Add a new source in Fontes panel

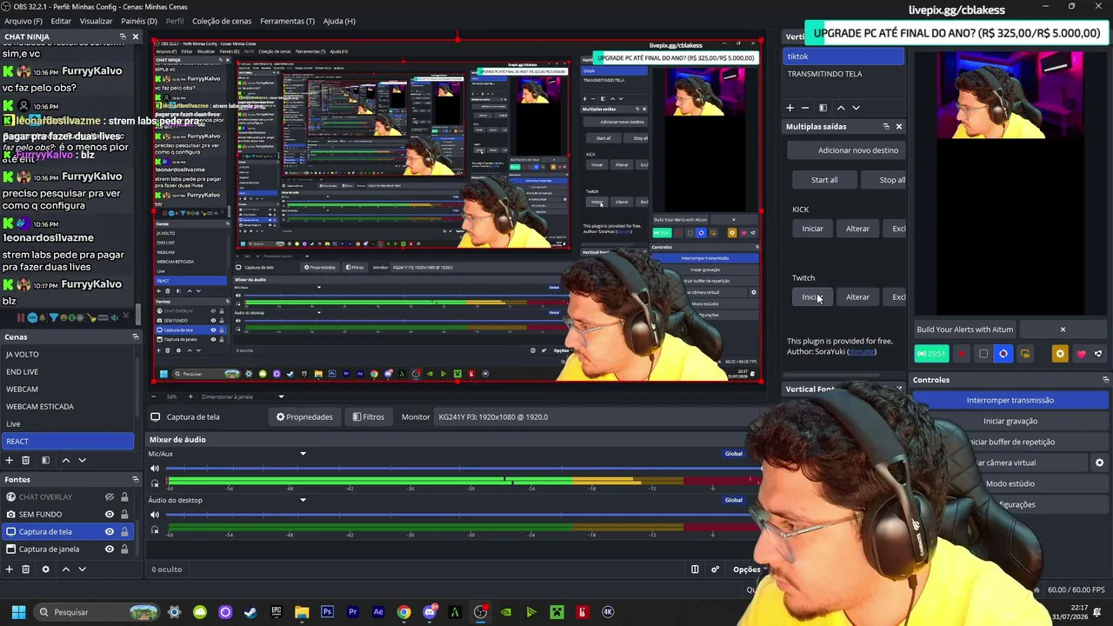tap(9, 569)
